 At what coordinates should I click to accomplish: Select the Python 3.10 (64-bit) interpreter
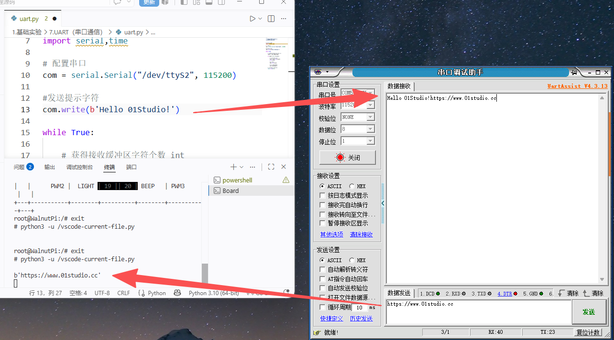tap(214, 293)
